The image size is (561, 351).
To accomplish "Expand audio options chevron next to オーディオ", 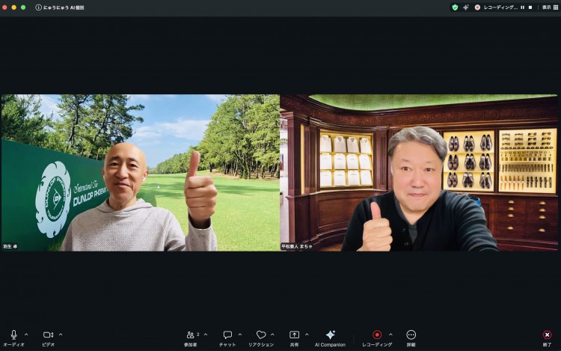I will pyautogui.click(x=26, y=335).
